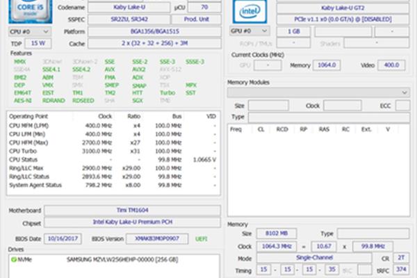The image size is (417, 278).
Task: Click the AVX2 feature label
Action: 138,69
